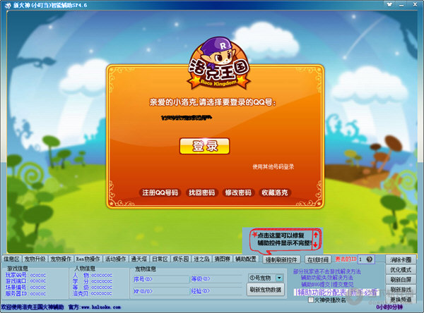Click the 序号 pet info field
424x313 pixels.
161,279
